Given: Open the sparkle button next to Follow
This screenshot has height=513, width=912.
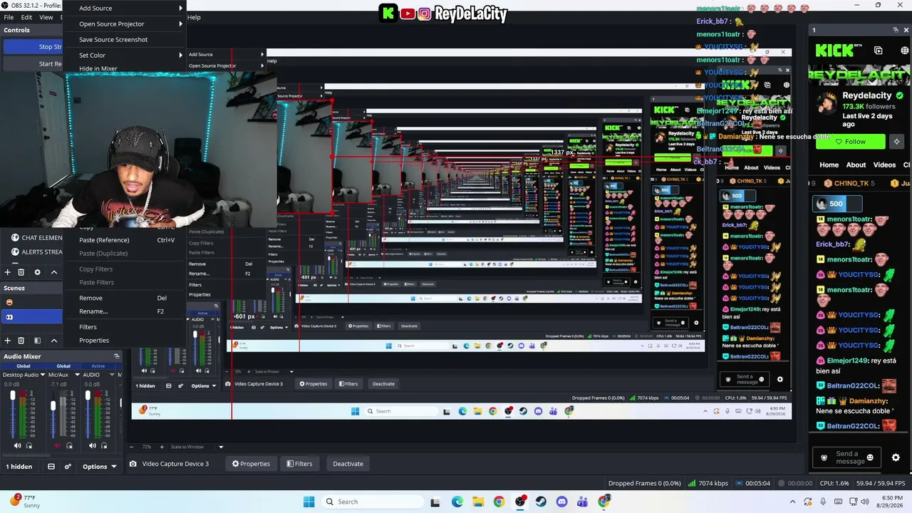Looking at the screenshot, I should [x=896, y=141].
